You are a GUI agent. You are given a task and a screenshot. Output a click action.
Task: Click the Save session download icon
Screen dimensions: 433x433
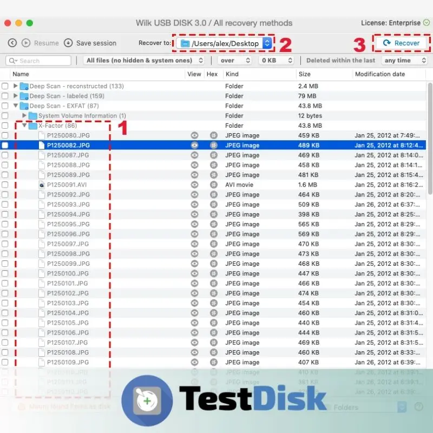68,43
